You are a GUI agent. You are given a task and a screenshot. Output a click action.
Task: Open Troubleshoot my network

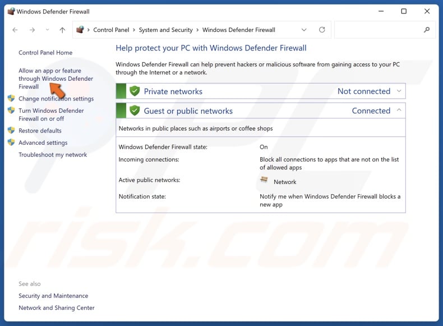coord(53,155)
